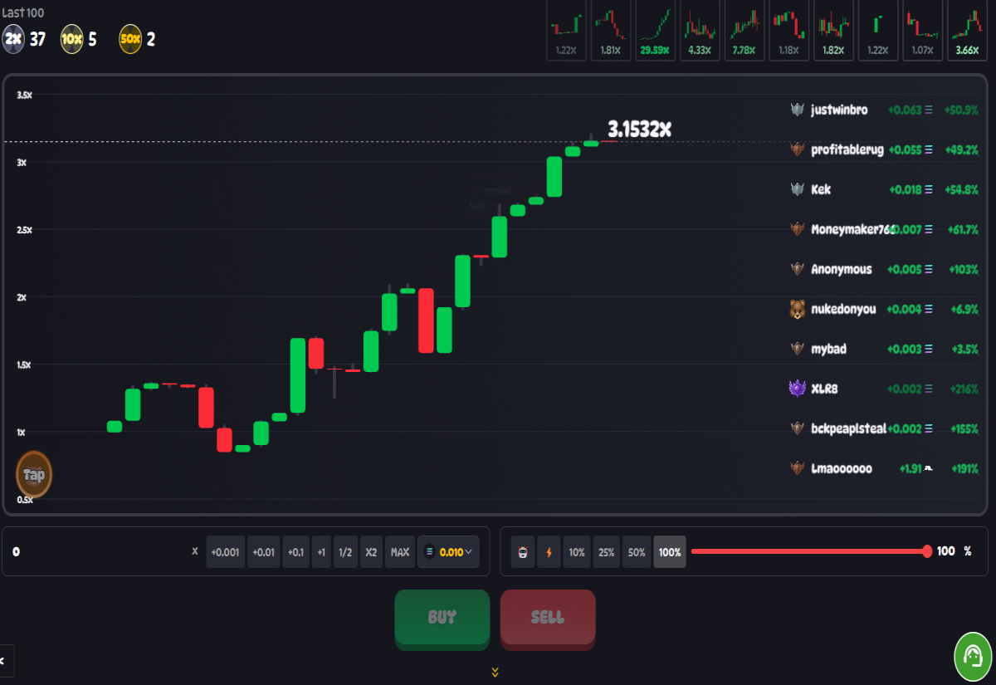Screen dimensions: 996x685
Task: Clear bet amount with the X icon
Action: 195,551
